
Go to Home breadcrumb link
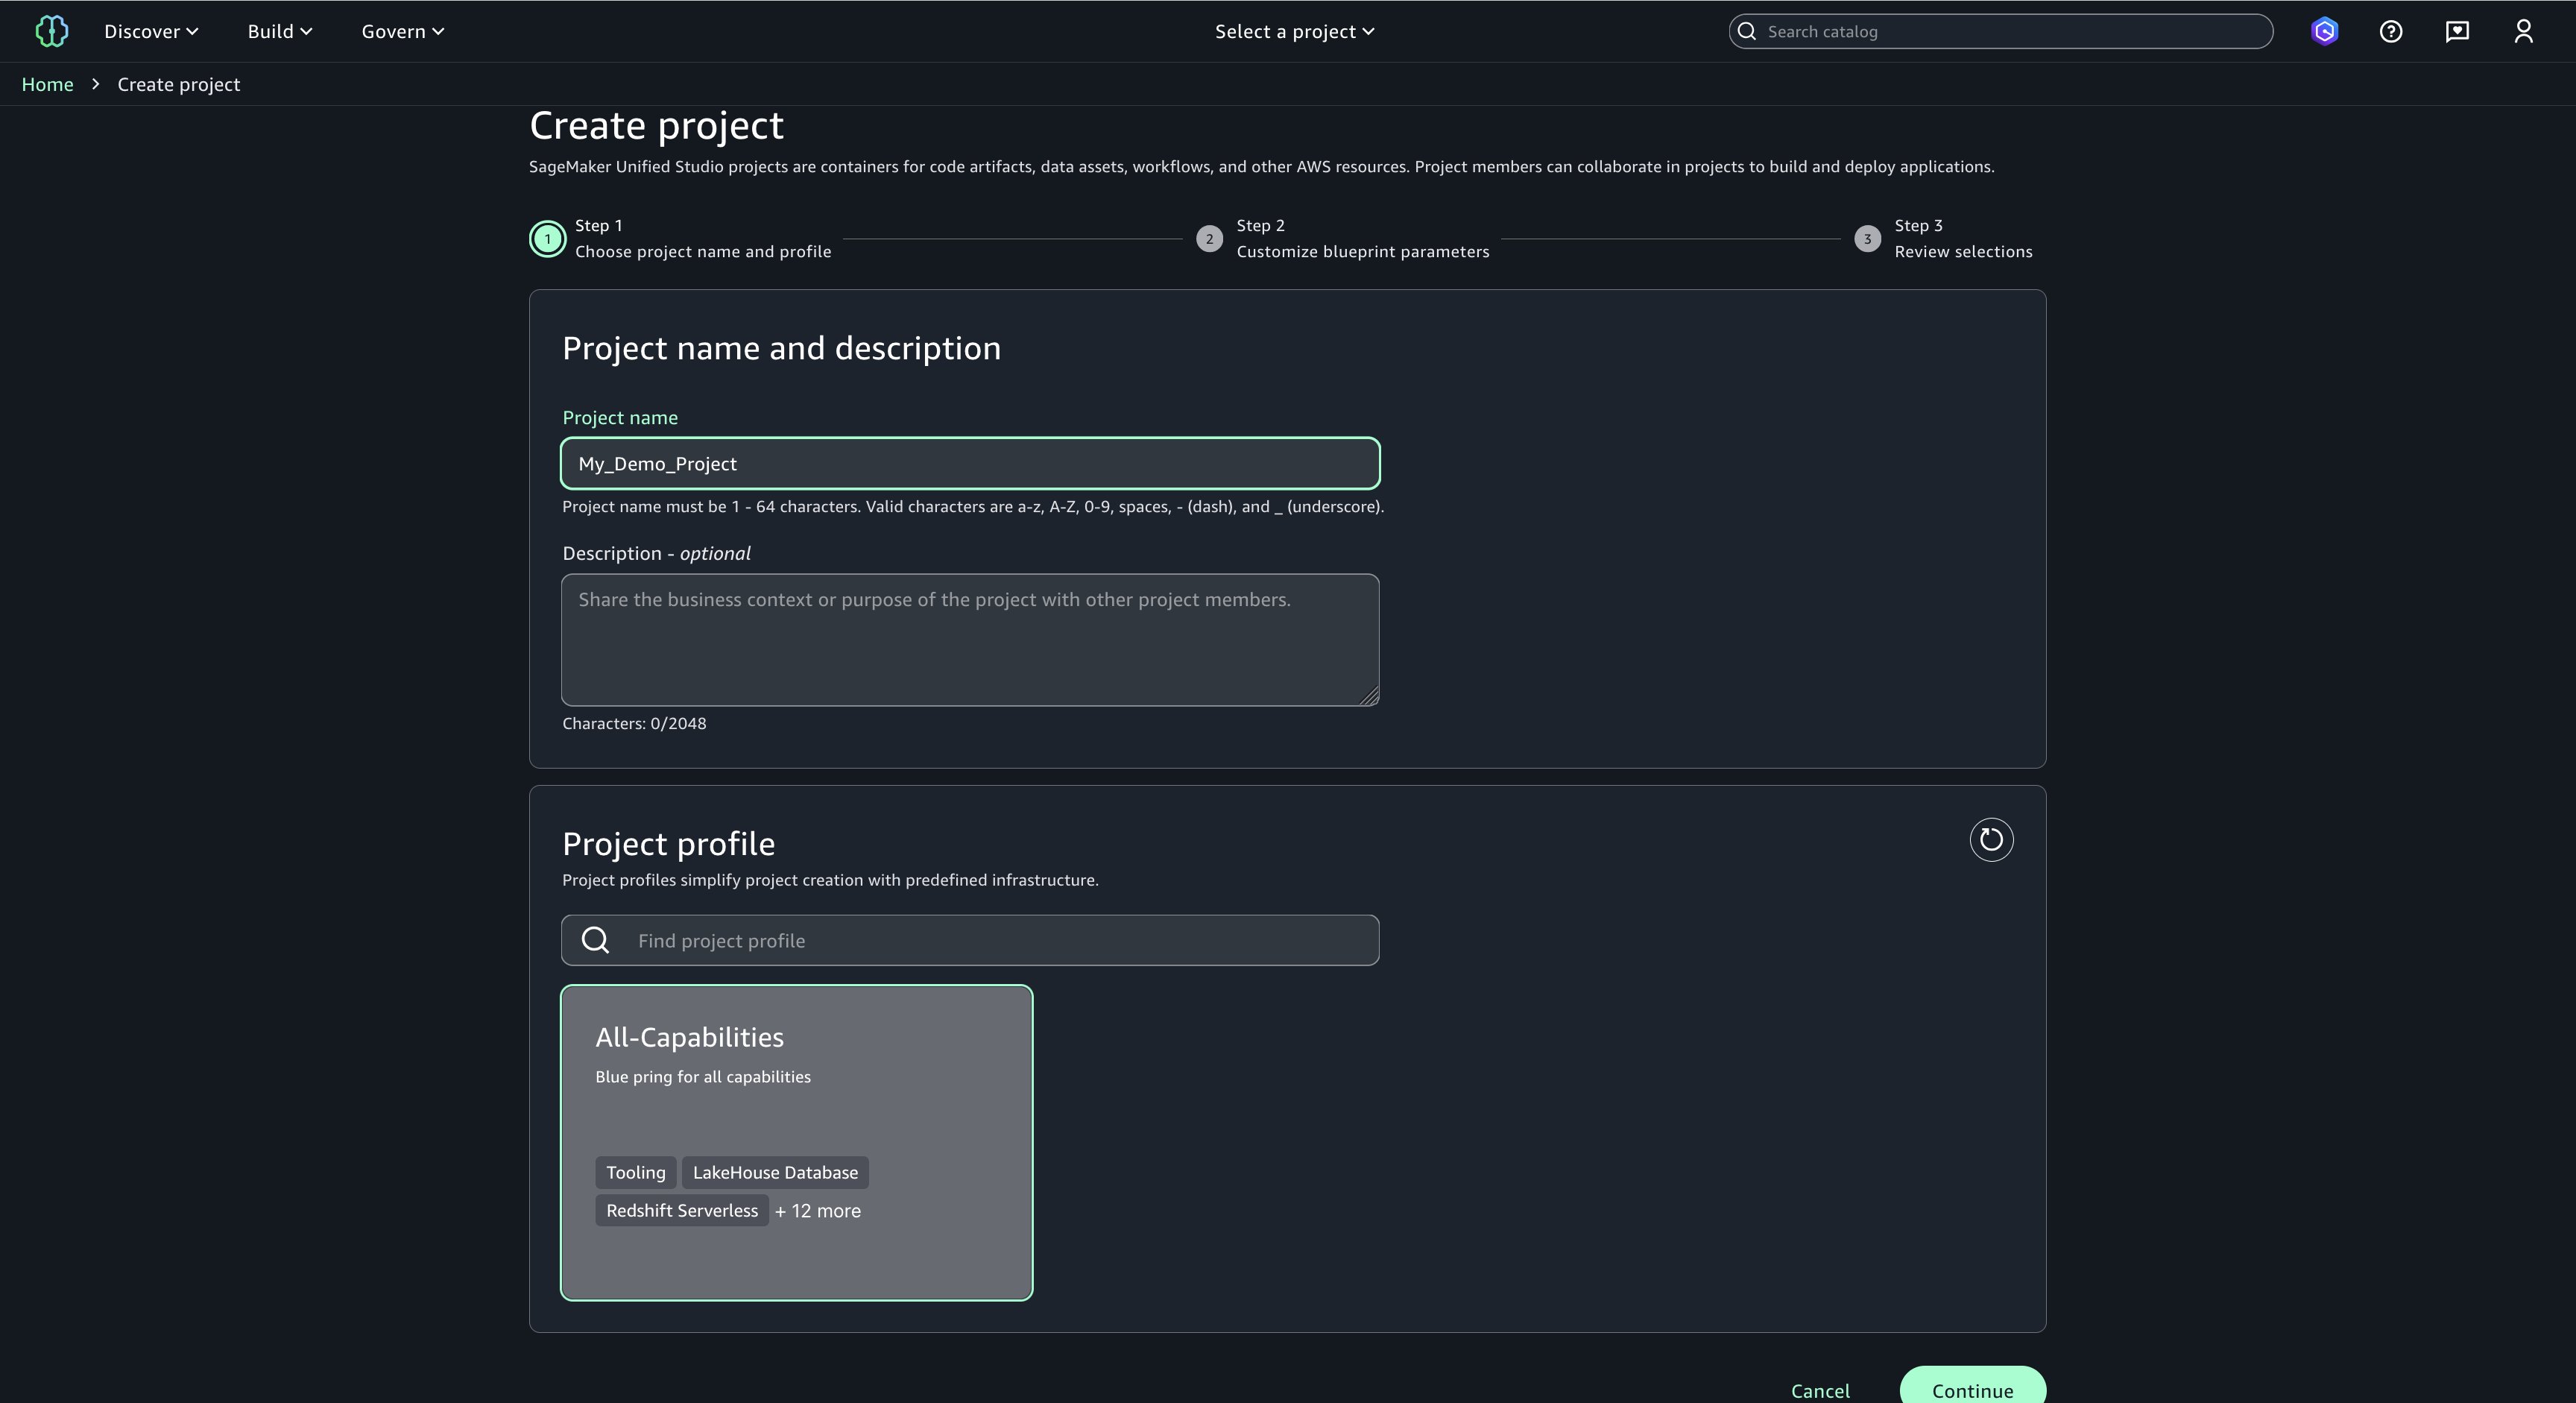coord(47,84)
